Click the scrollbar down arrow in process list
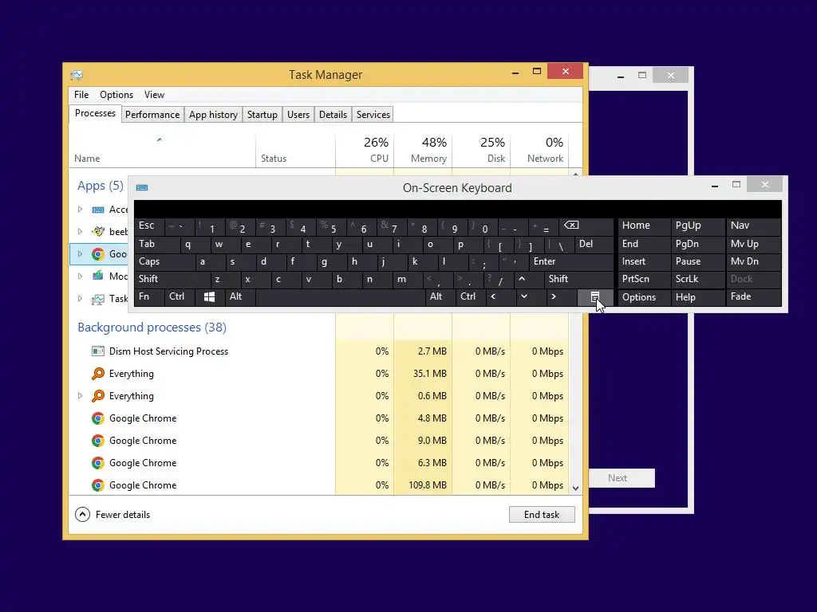 tap(576, 488)
